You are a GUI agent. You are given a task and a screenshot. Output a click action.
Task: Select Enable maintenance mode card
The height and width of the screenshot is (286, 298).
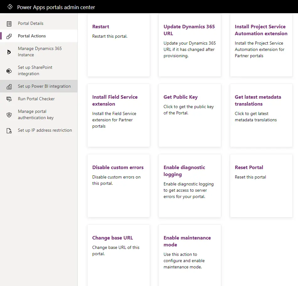coord(190,255)
